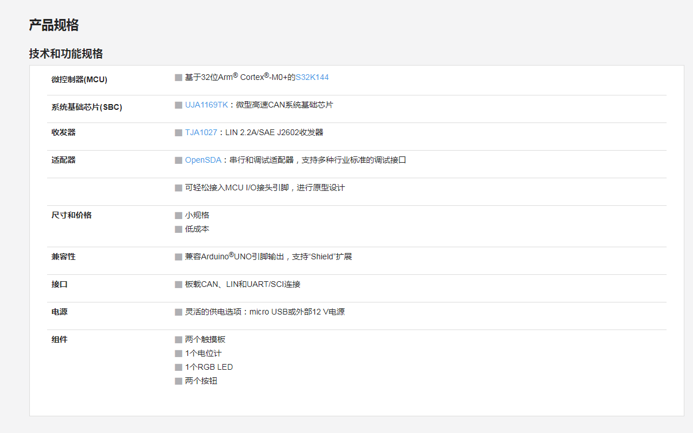Click the square bullet beside S32K144 entry
This screenshot has width=693, height=433.
[x=178, y=77]
